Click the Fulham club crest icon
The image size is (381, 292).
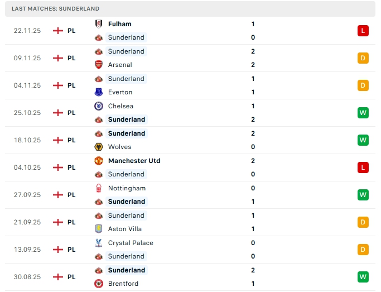(99, 24)
